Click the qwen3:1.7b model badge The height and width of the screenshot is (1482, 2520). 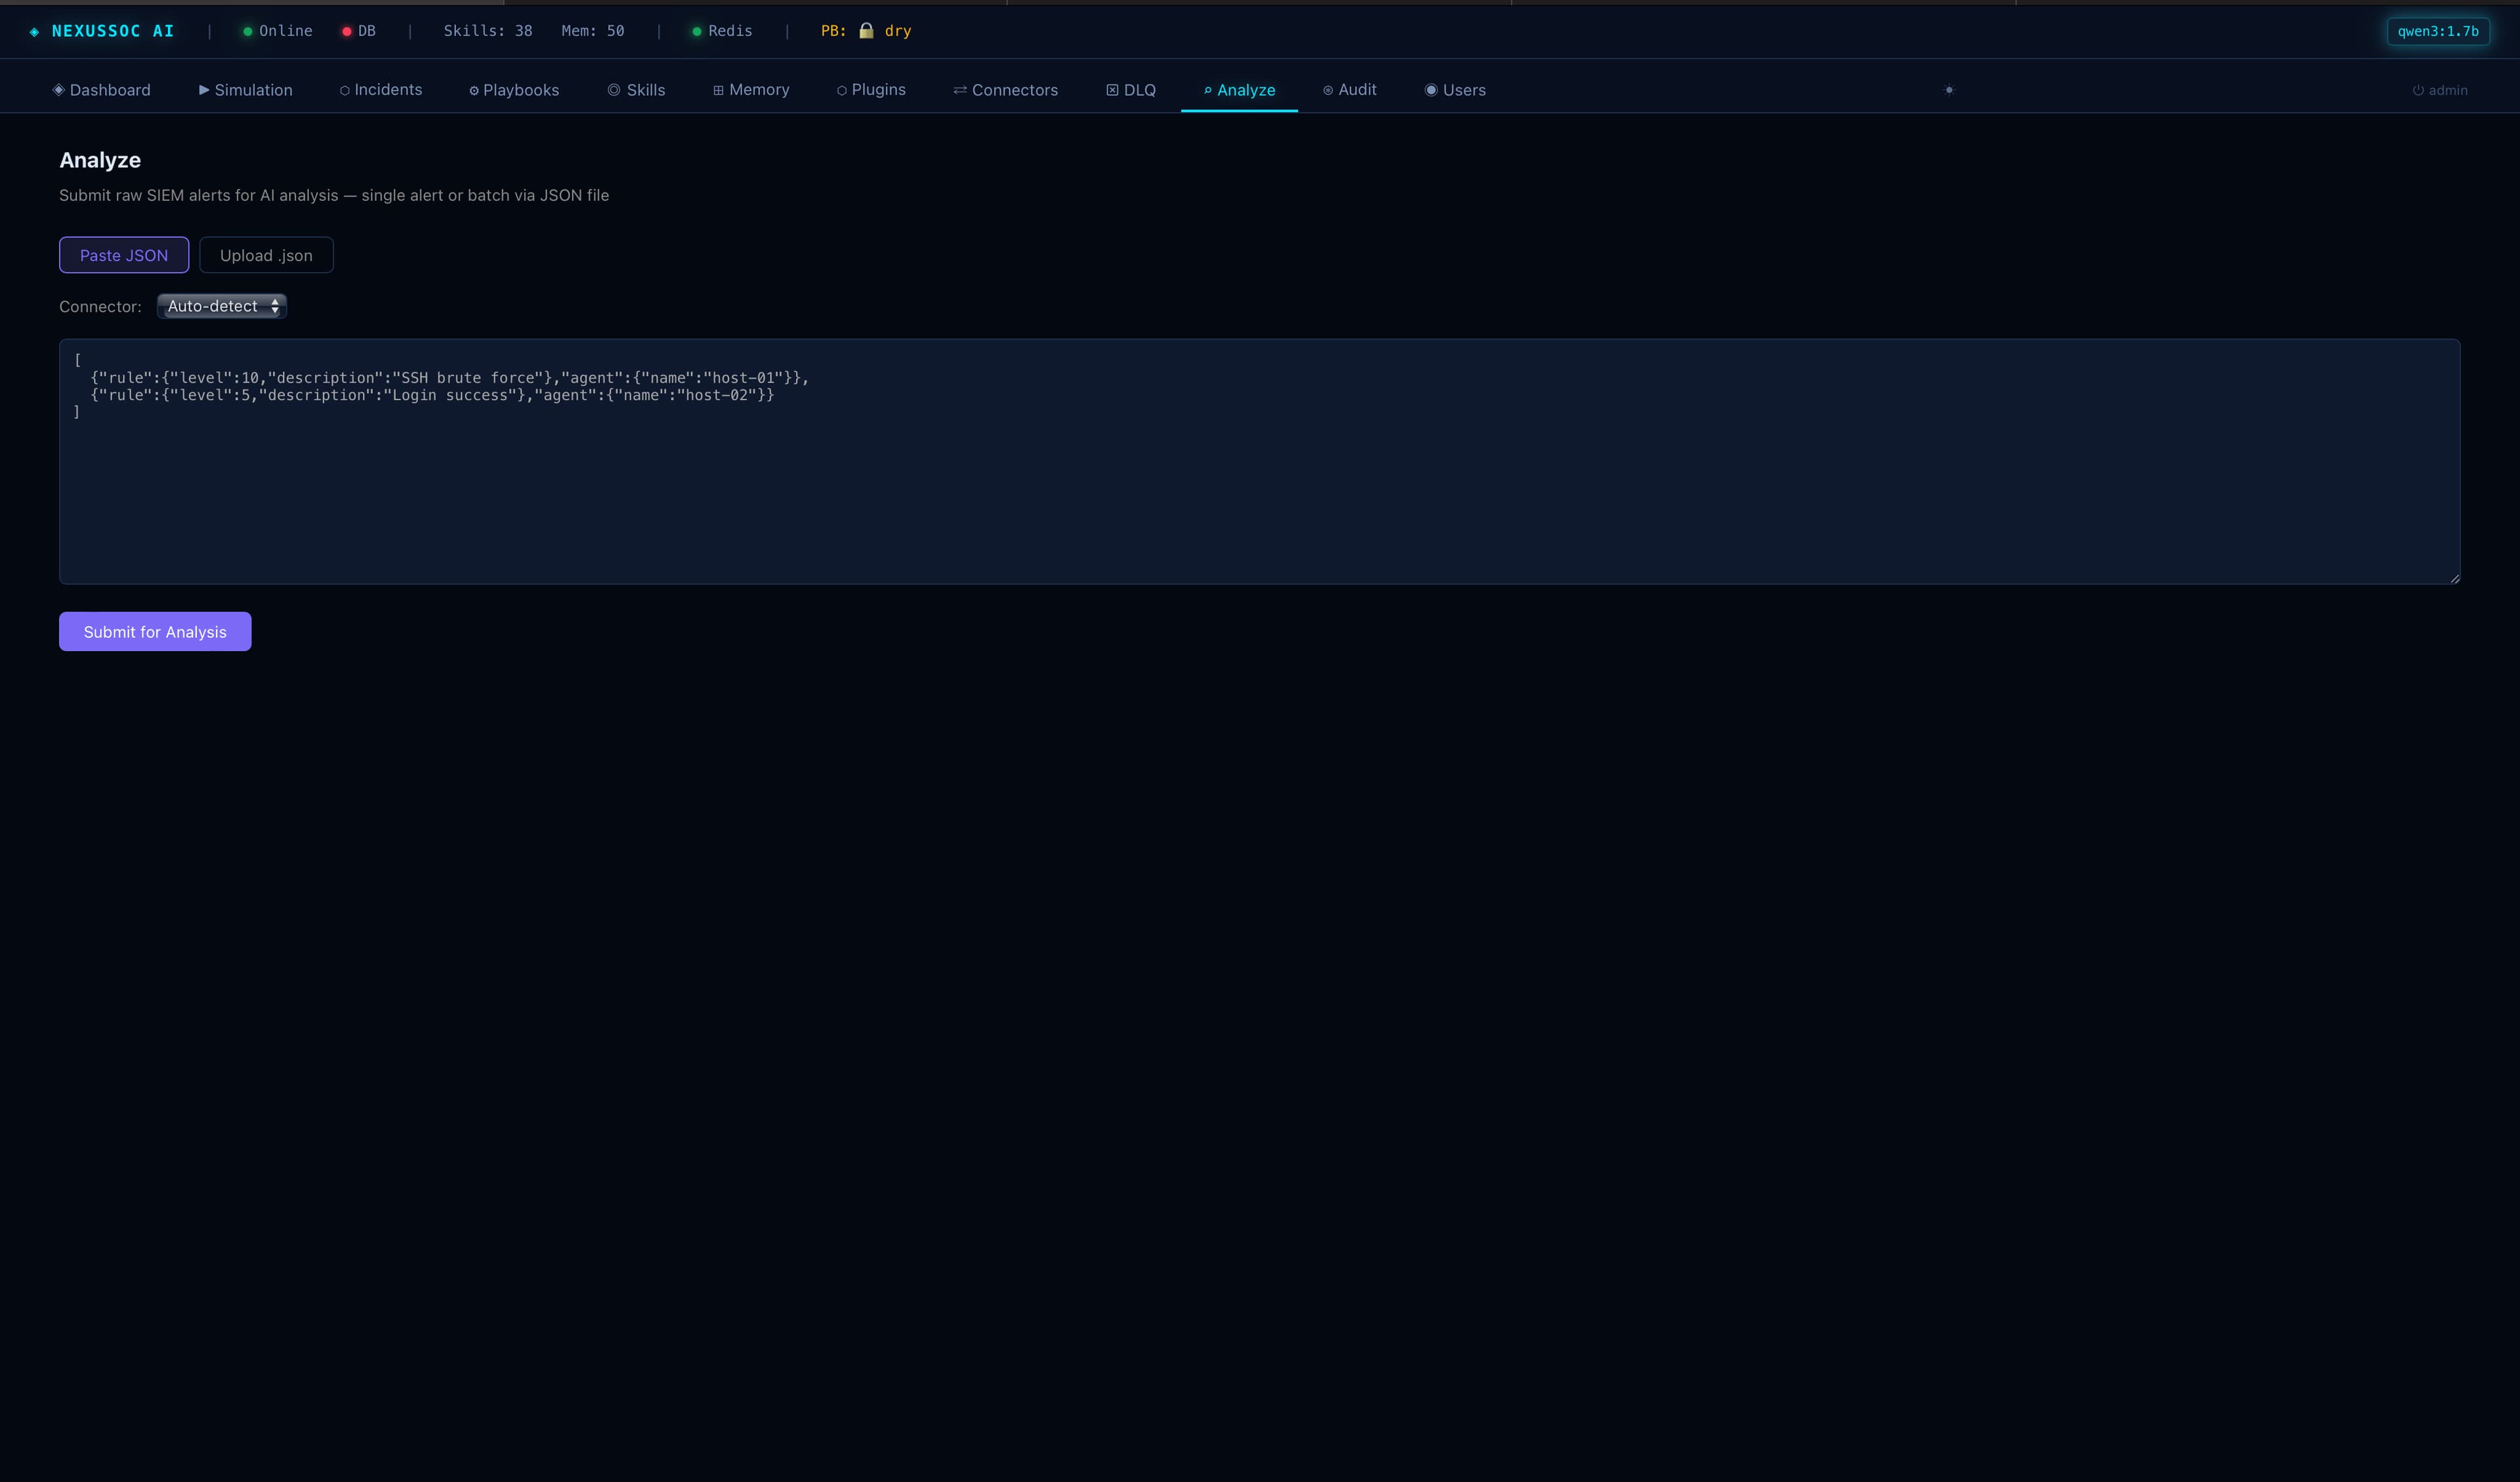pos(2438,31)
